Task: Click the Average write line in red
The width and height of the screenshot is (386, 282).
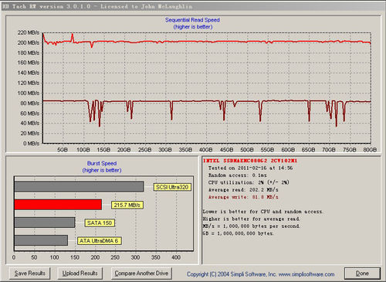Action: pos(243,197)
